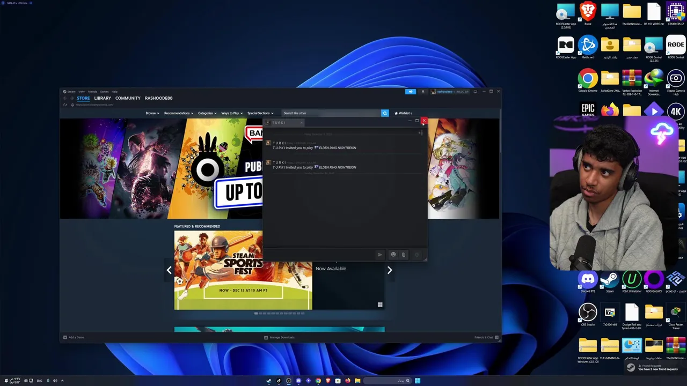Open the Steam Sports Fest banner

pyautogui.click(x=243, y=270)
